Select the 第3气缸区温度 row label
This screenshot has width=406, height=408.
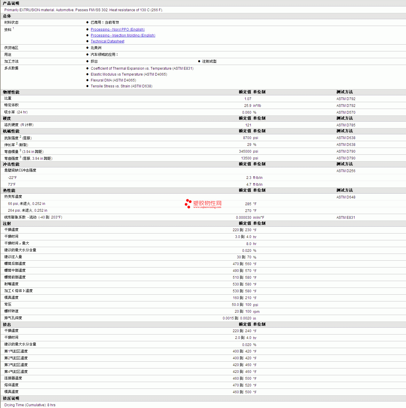click(16, 365)
